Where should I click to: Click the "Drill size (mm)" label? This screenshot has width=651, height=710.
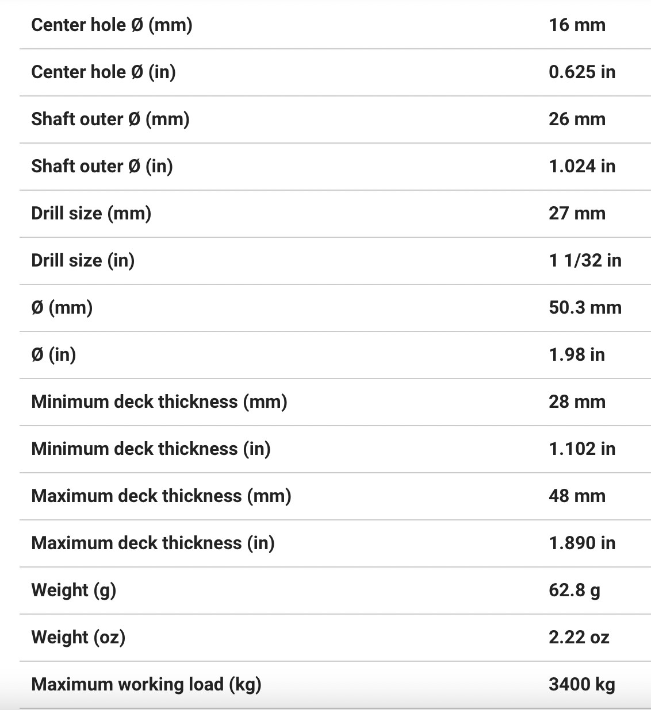tap(91, 214)
